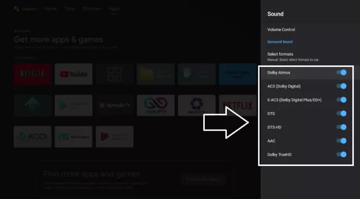Launch the AirScreen app tile

[x=74, y=137]
